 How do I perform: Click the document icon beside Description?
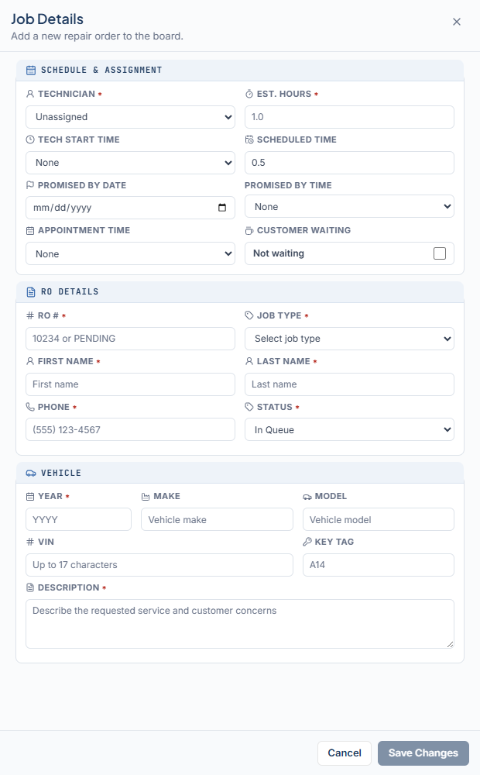(x=30, y=587)
